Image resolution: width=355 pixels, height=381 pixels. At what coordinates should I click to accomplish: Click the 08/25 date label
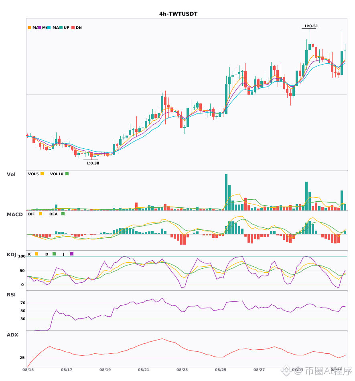click(x=221, y=370)
